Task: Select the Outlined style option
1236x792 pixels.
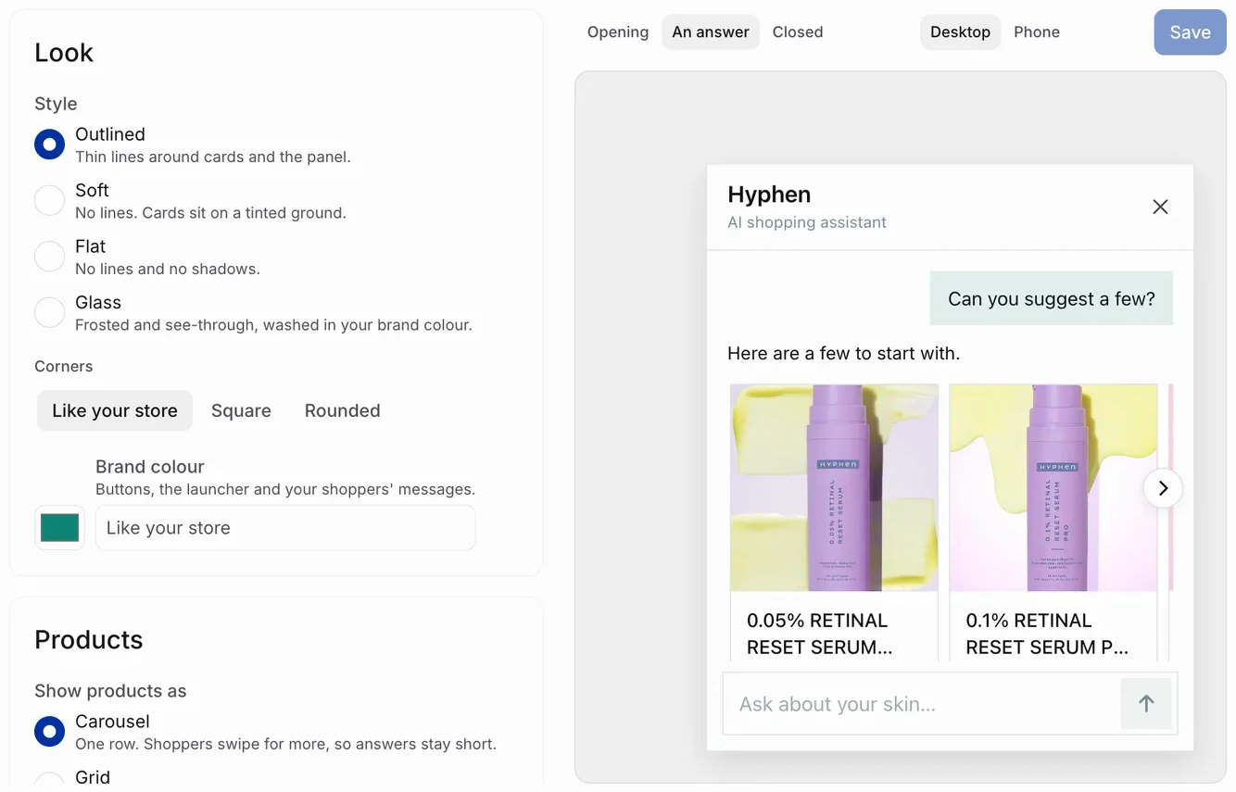Action: 50,145
